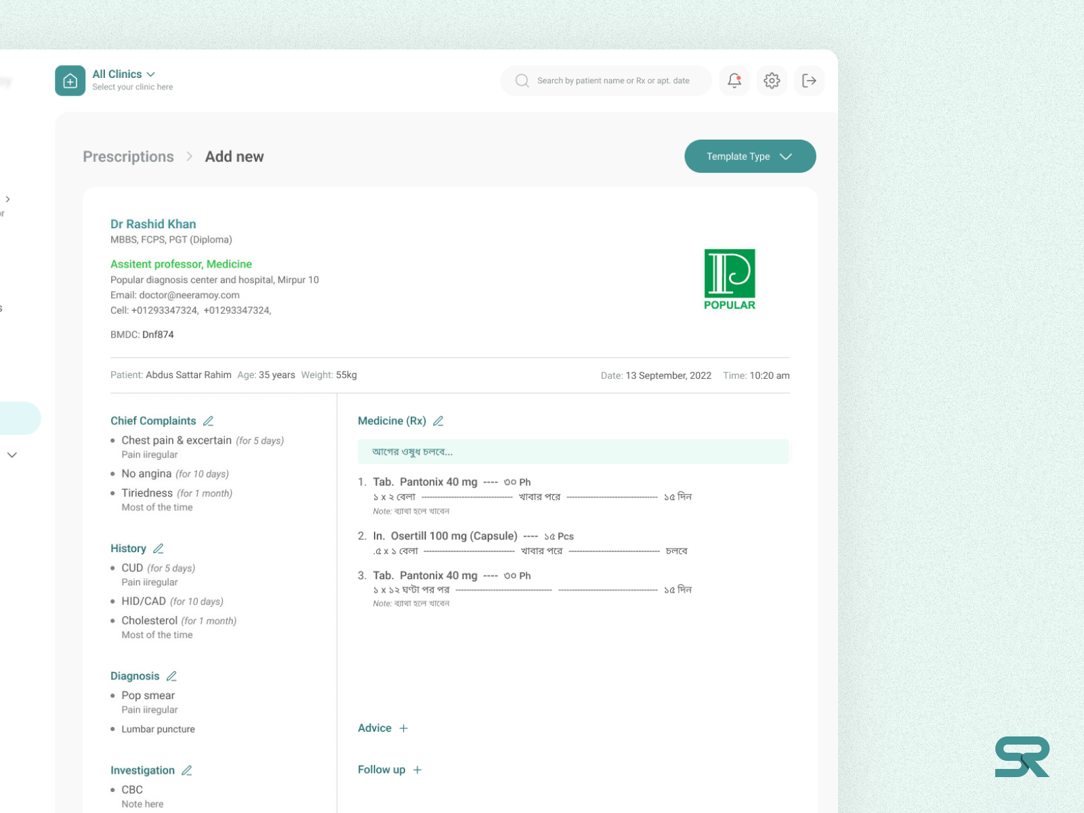Open the Template Type dropdown

coord(750,157)
